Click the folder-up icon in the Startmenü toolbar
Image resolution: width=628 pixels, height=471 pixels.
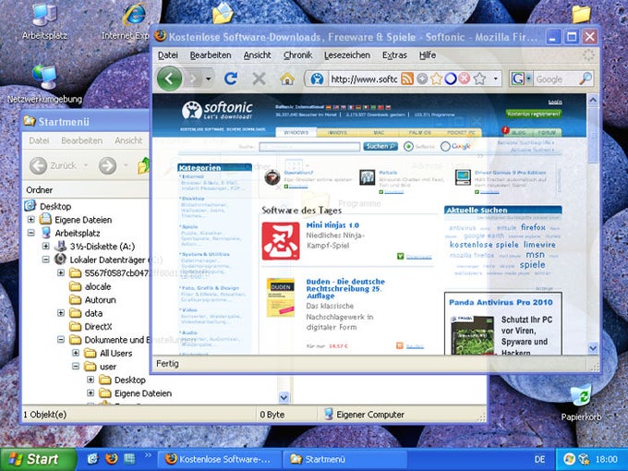tap(143, 165)
